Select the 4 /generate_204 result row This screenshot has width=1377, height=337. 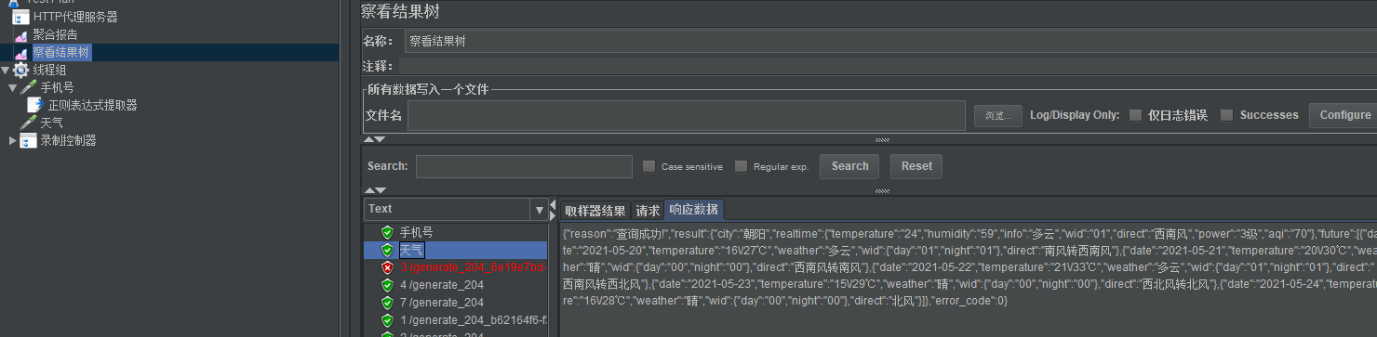point(441,285)
